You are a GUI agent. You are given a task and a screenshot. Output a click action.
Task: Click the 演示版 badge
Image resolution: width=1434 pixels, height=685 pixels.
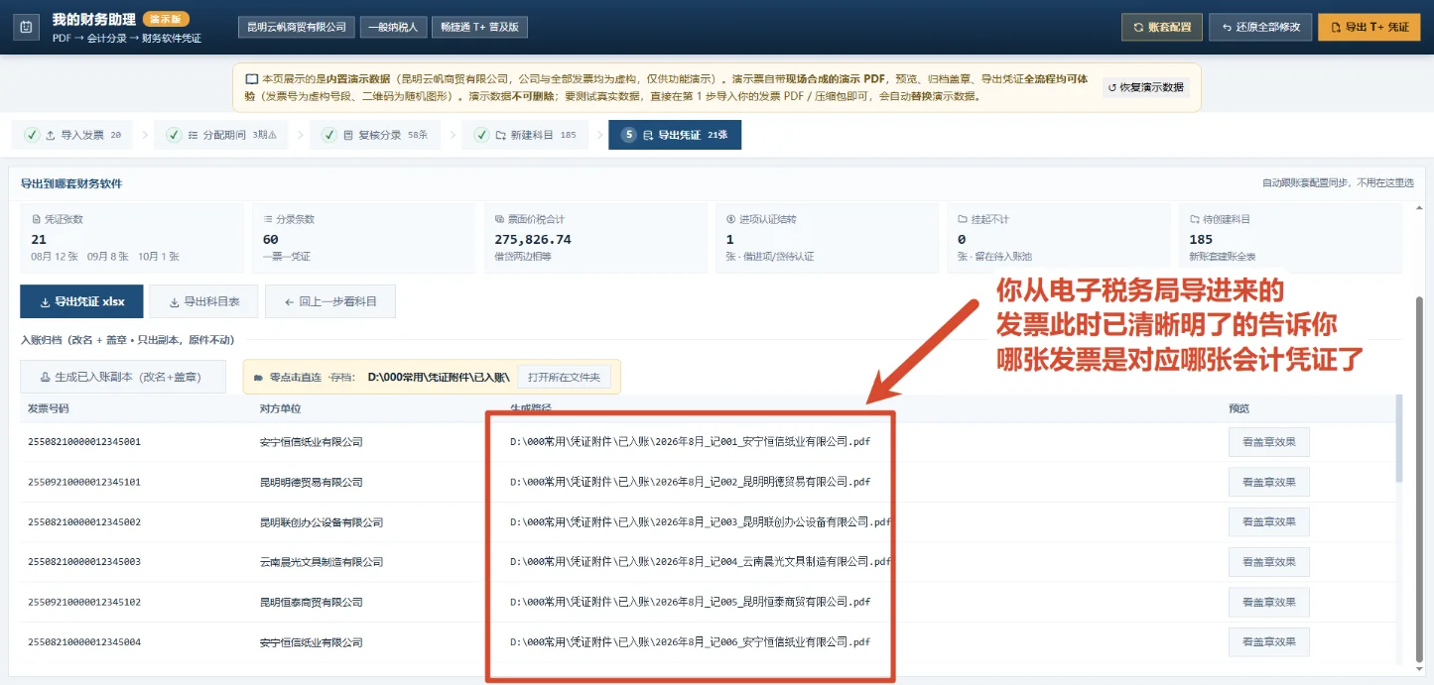[x=166, y=19]
